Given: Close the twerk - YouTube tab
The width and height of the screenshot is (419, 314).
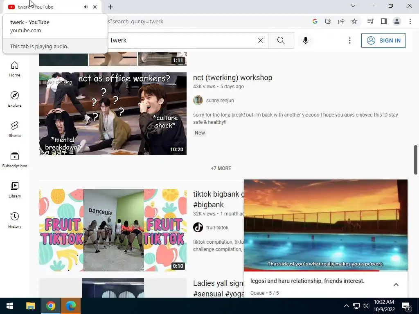Looking at the screenshot, I should tap(95, 7).
